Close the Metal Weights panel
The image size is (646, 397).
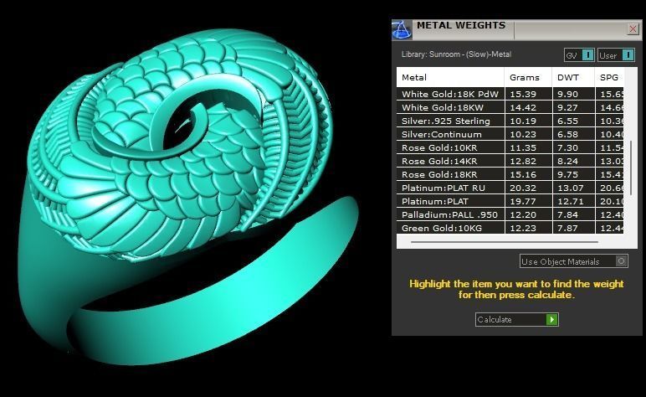click(x=633, y=28)
